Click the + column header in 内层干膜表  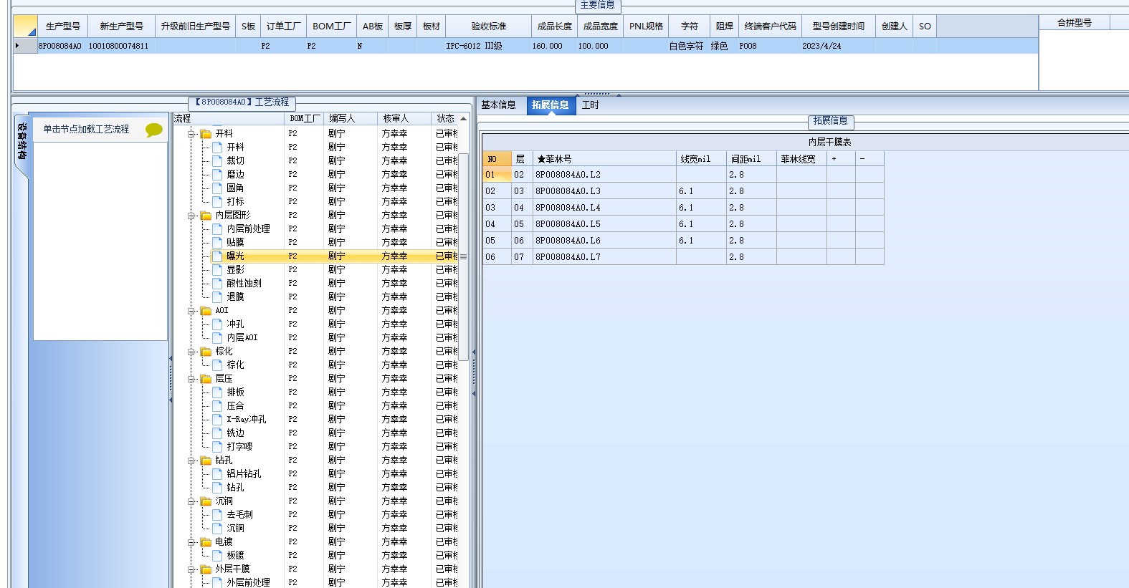click(x=841, y=159)
